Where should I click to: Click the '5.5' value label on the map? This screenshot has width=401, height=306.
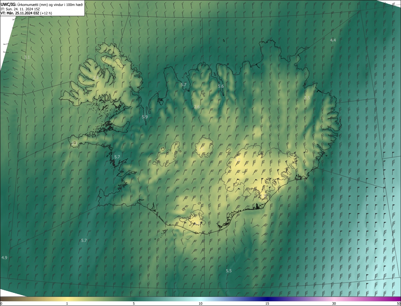[229, 271]
